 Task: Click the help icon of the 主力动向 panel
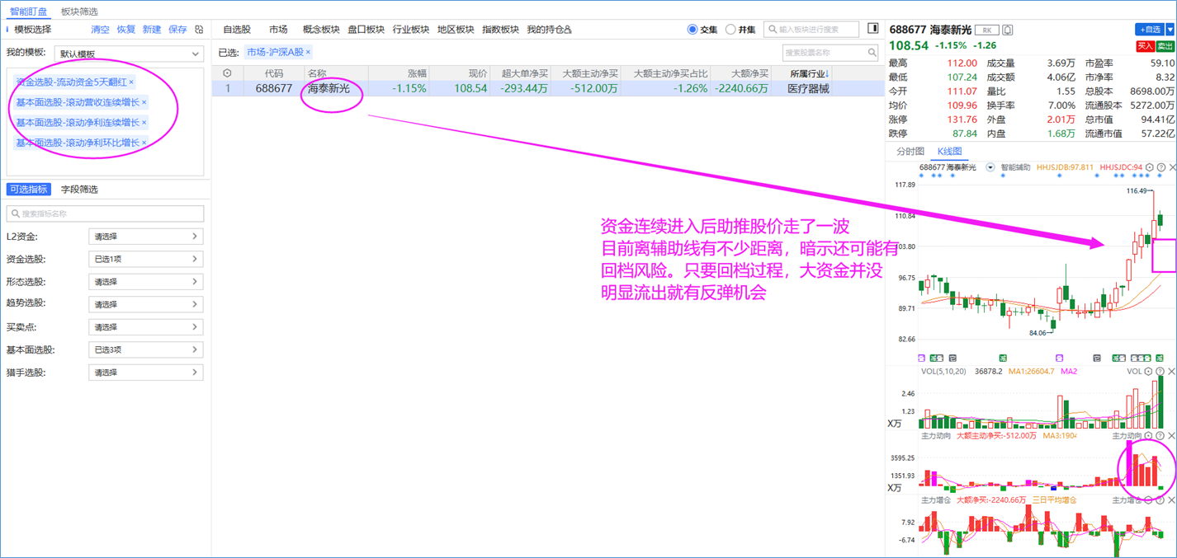(x=1160, y=436)
